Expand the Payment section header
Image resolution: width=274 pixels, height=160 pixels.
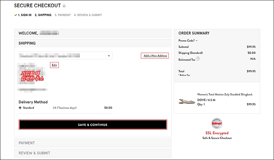[x=93, y=143]
